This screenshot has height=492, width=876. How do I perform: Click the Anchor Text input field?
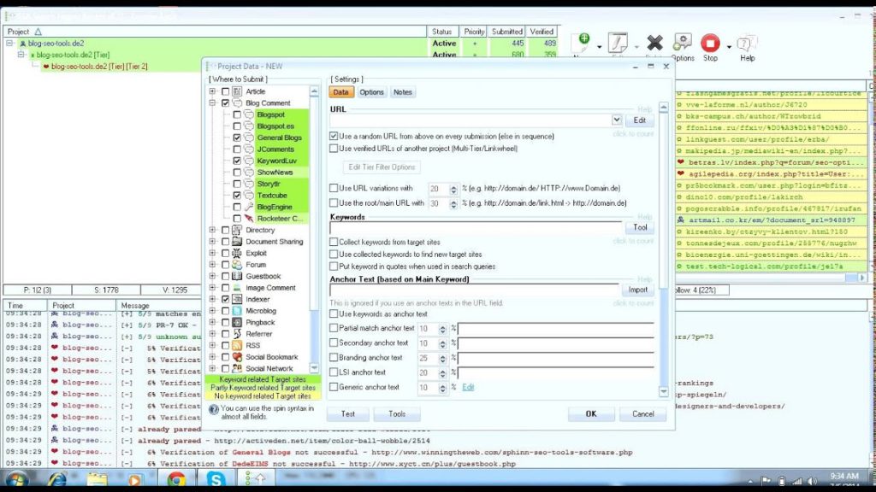coord(474,290)
